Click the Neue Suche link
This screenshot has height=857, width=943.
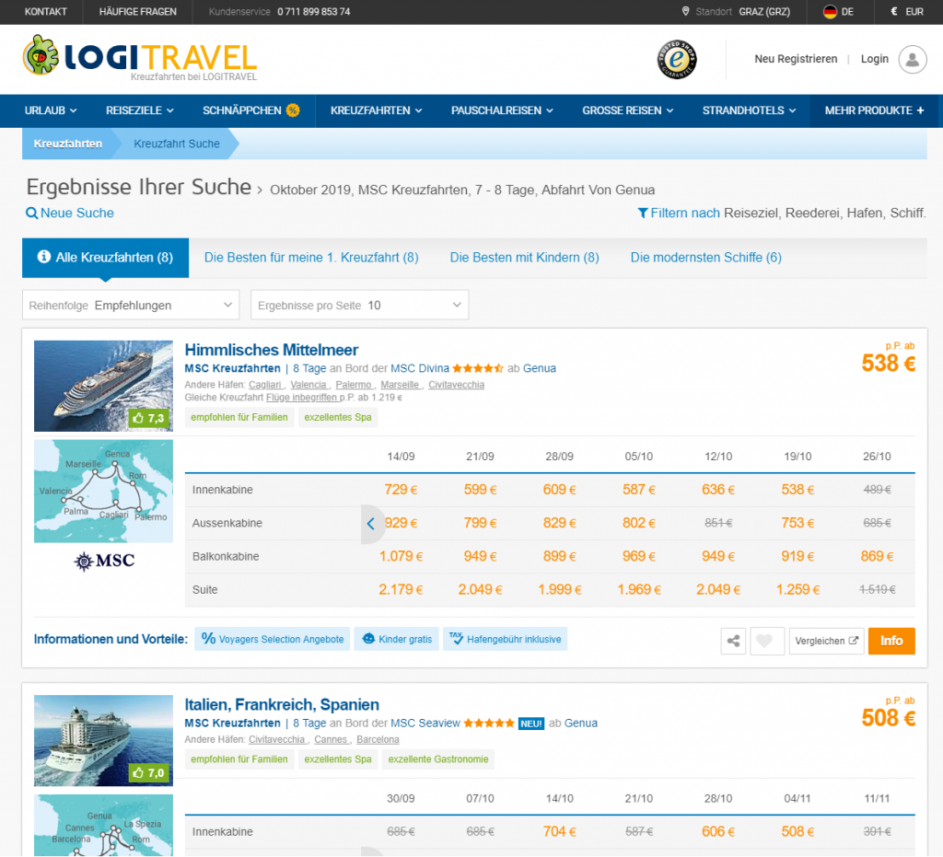[77, 213]
